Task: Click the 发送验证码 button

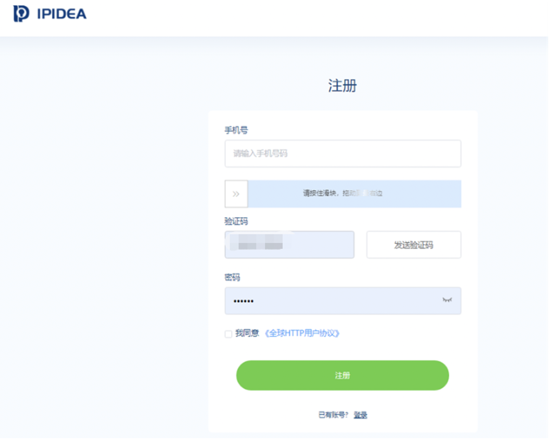Action: click(x=414, y=245)
